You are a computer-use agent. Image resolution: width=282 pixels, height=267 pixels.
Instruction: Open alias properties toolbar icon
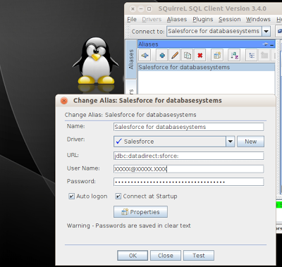coord(217,56)
